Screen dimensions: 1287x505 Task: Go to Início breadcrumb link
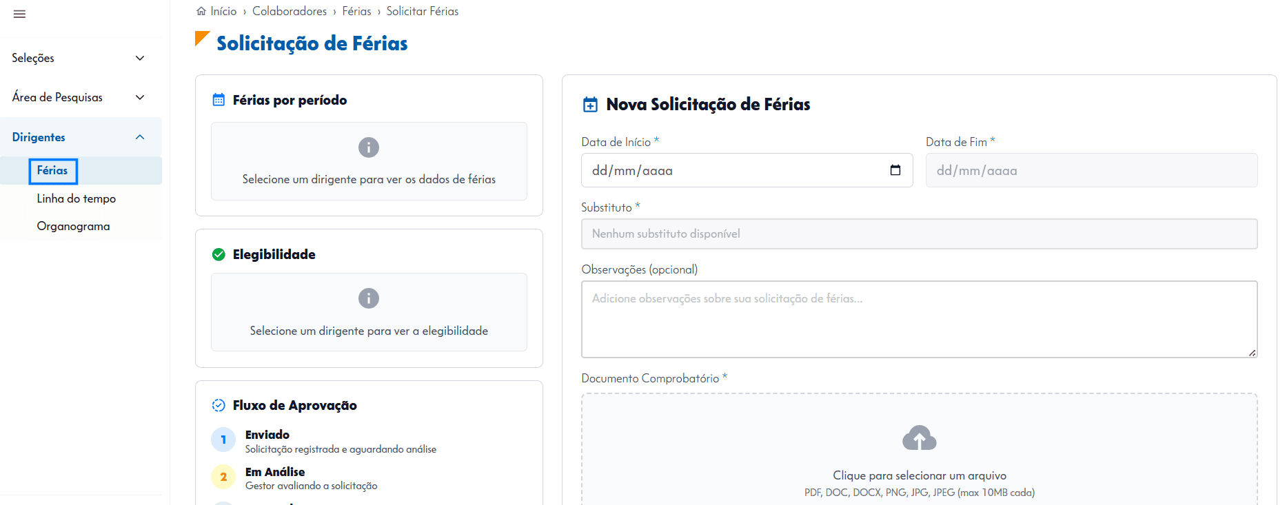point(223,11)
